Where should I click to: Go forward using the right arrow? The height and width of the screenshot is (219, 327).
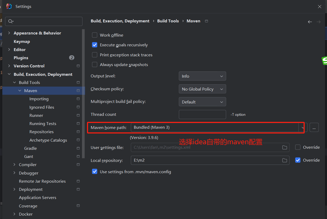coord(319,22)
